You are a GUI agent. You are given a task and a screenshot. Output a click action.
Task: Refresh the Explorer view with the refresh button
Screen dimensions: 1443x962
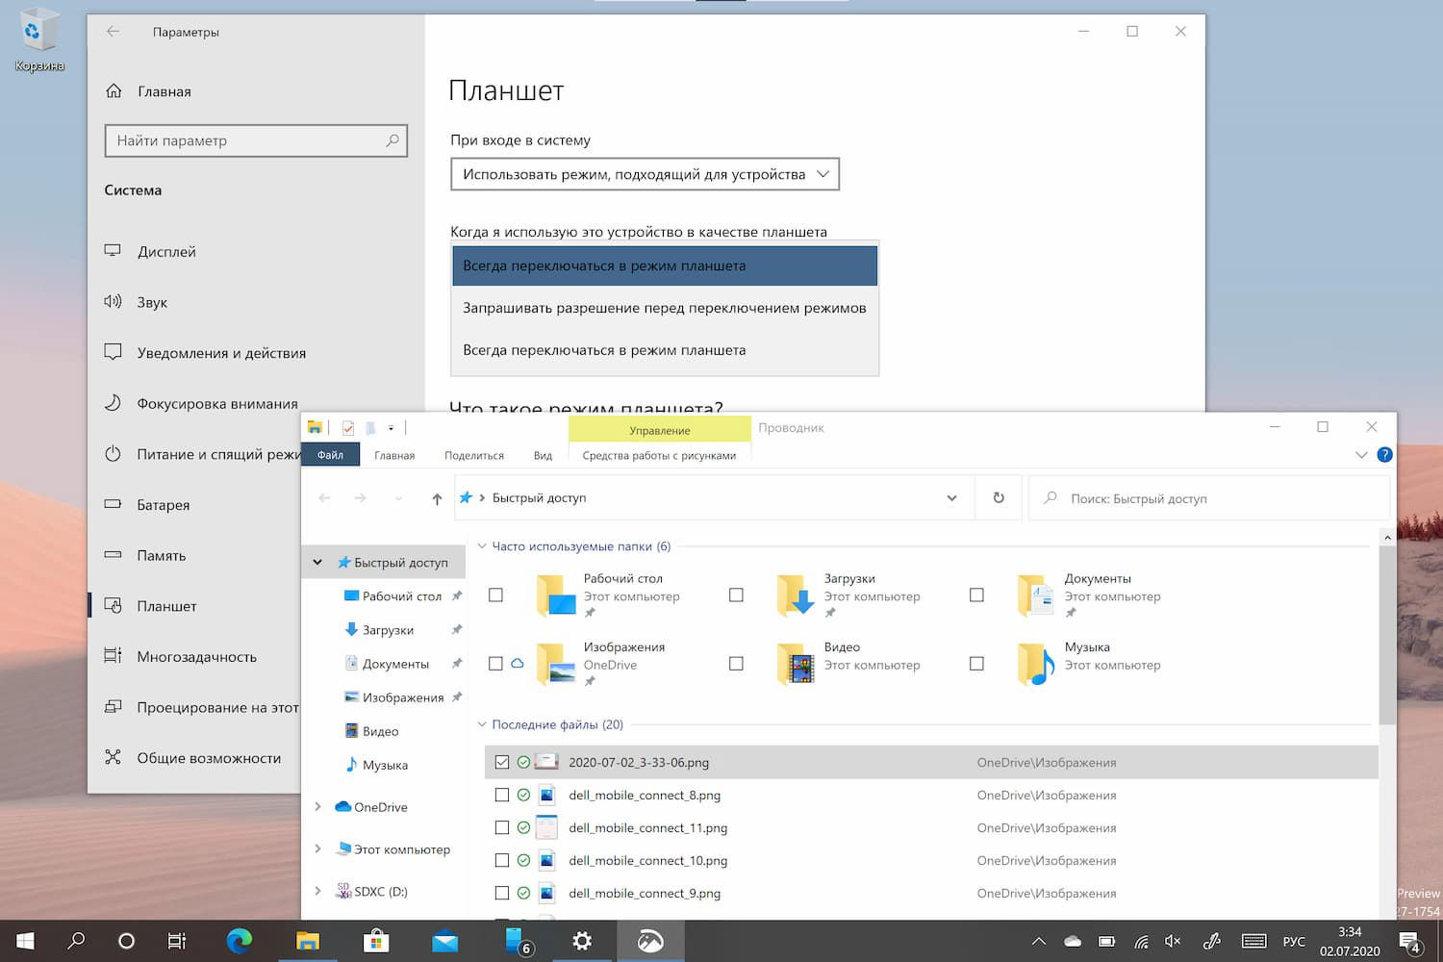(999, 497)
